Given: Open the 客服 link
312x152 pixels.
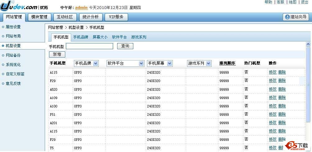Looking at the screenshot, I should tap(280, 2).
